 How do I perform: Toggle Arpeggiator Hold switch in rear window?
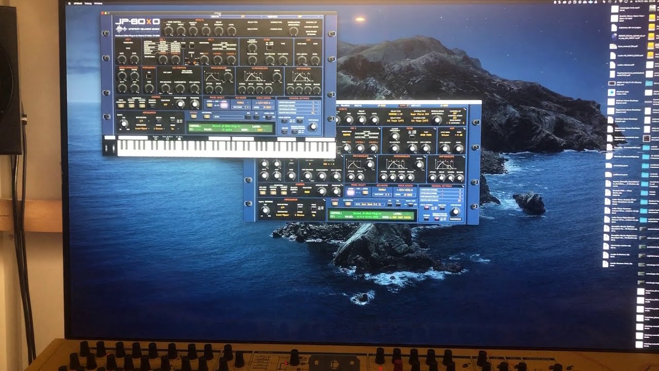click(314, 208)
